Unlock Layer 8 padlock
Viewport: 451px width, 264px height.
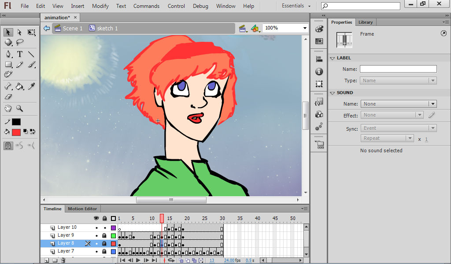105,243
